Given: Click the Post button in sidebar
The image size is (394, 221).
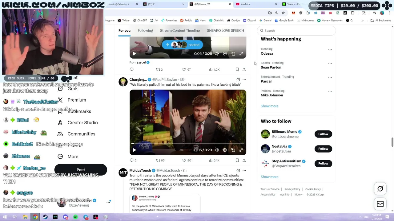Looking at the screenshot, I should tap(81, 170).
